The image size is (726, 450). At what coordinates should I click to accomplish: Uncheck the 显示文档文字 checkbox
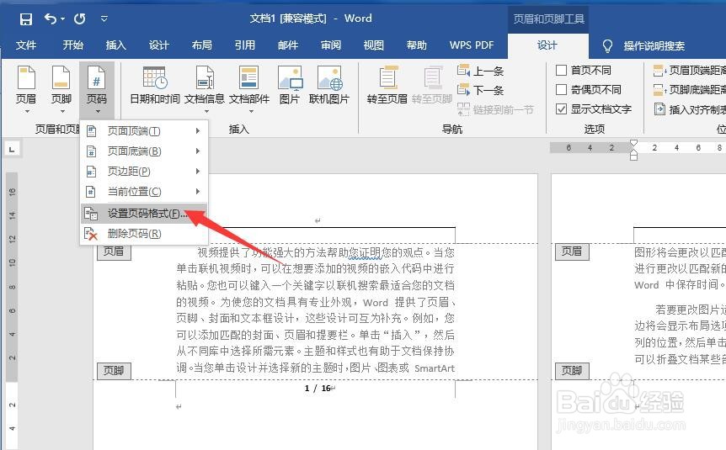(x=561, y=109)
